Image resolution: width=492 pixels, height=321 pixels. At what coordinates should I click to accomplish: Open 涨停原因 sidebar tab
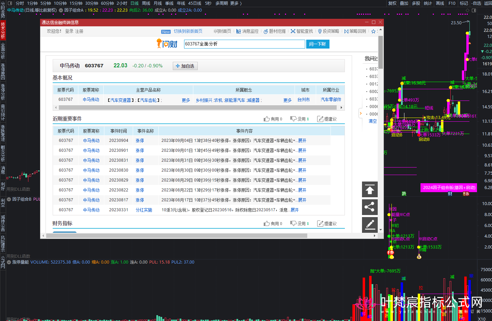tap(3, 71)
